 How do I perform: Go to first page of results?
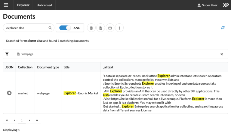pyautogui.click(x=7, y=120)
